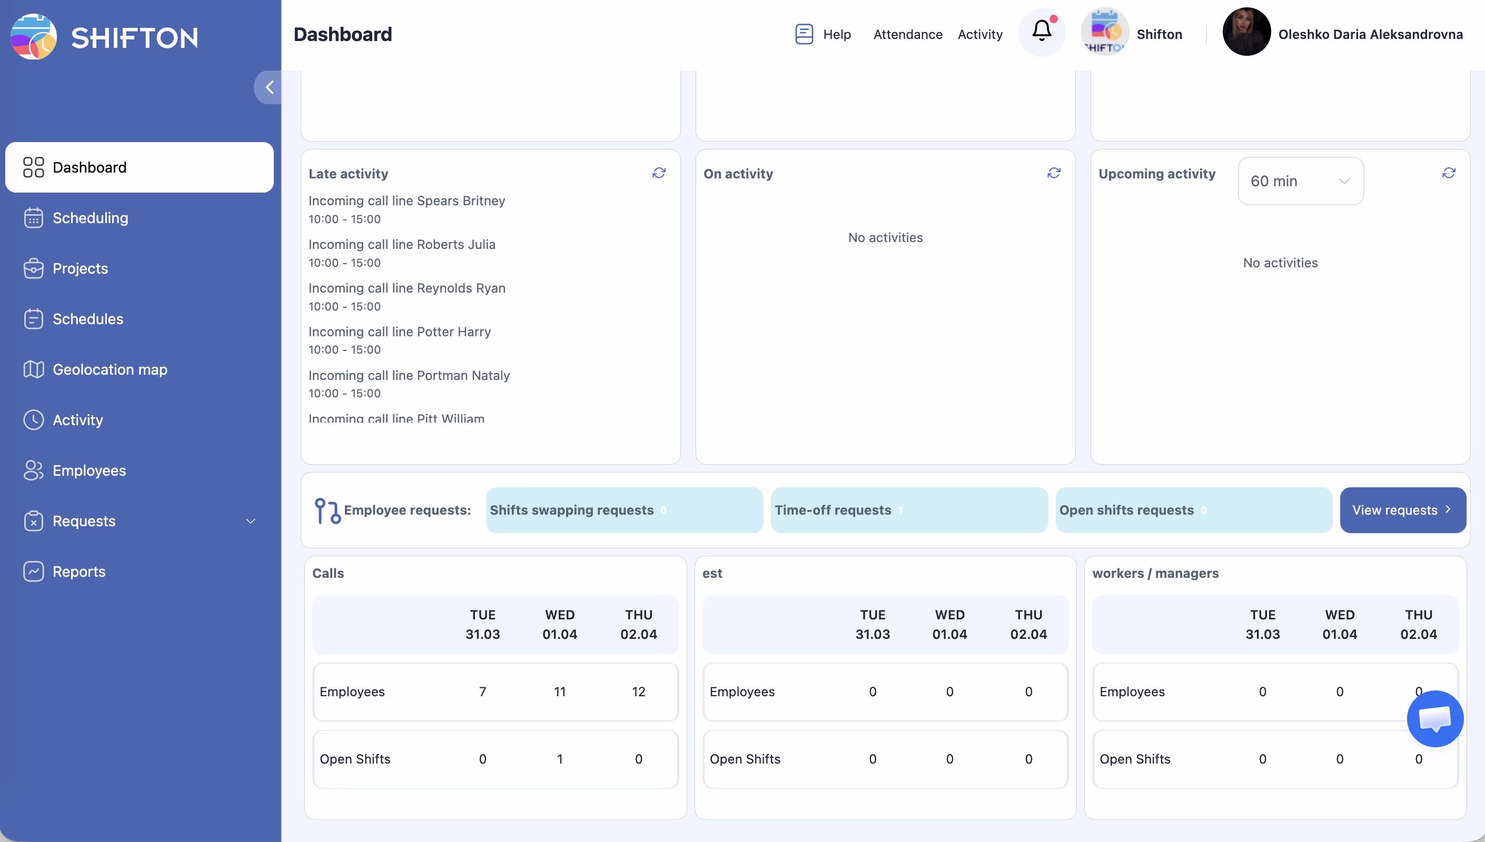The image size is (1485, 842).
Task: Open Attendance in top navigation
Action: [x=907, y=34]
